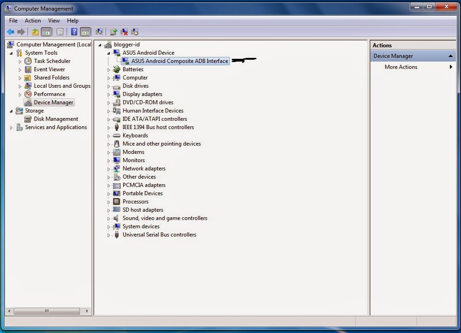Viewport: 461px width, 333px height.
Task: Select Device Manager in the console tree
Action: coord(53,102)
